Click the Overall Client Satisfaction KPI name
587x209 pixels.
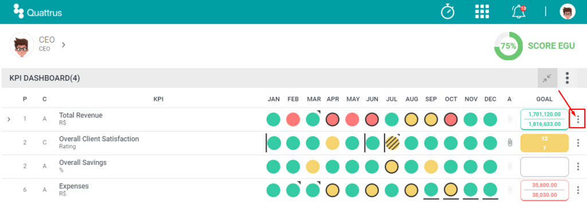click(99, 139)
